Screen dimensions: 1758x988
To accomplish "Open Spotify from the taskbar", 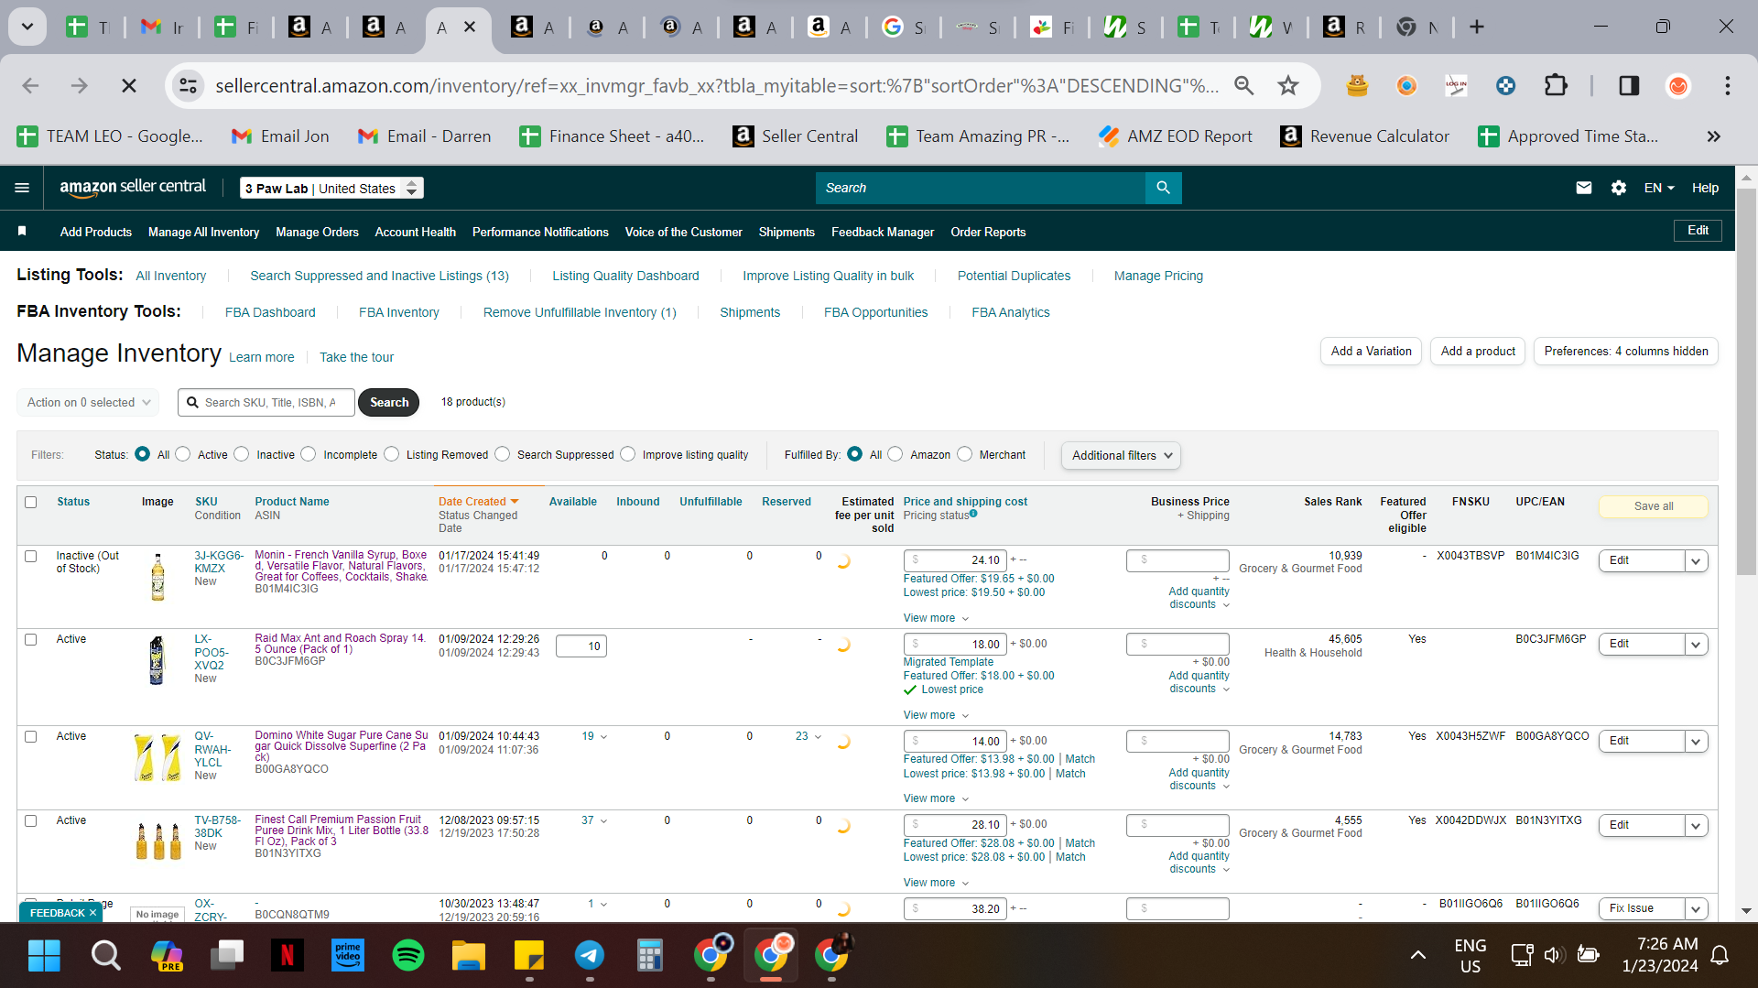I will tap(407, 955).
